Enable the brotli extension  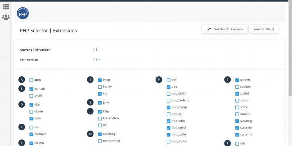31,96
